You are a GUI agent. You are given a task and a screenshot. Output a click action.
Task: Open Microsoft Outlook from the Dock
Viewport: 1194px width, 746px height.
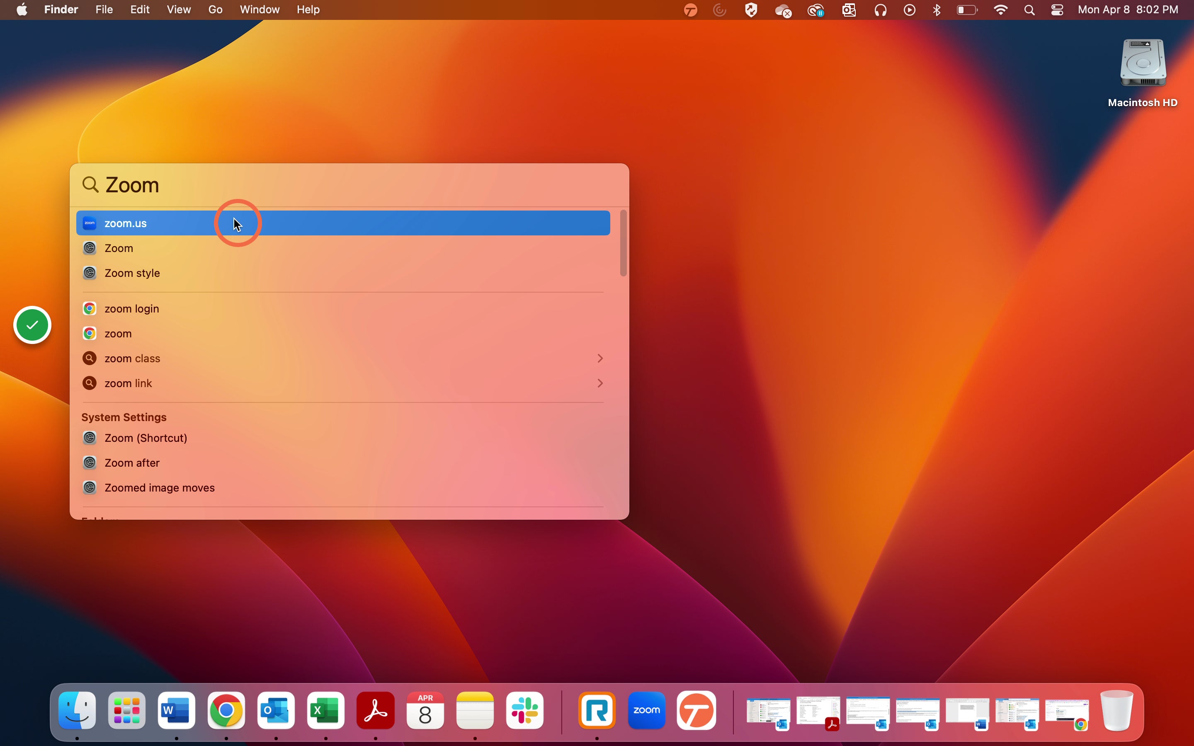pyautogui.click(x=276, y=710)
